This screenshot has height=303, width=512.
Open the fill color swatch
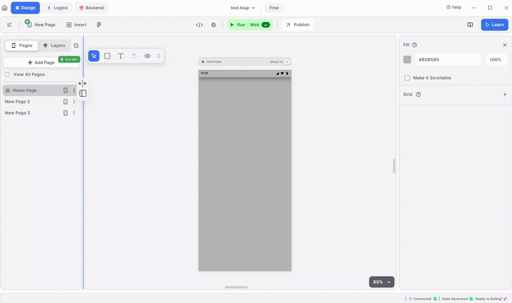[407, 60]
